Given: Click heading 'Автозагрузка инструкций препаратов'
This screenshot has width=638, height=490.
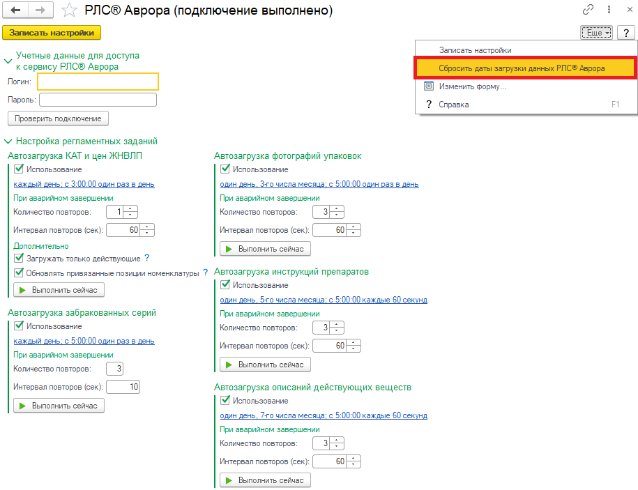Looking at the screenshot, I should click(291, 272).
